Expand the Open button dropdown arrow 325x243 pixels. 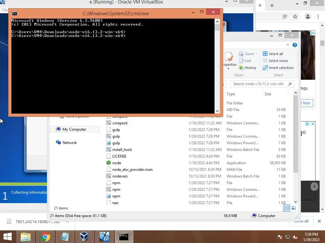[256, 54]
